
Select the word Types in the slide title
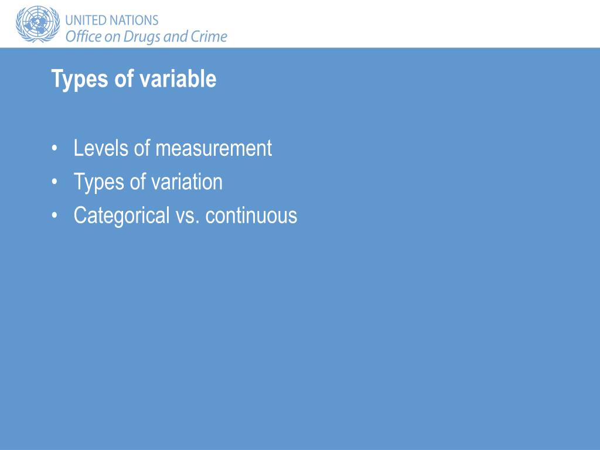click(80, 80)
